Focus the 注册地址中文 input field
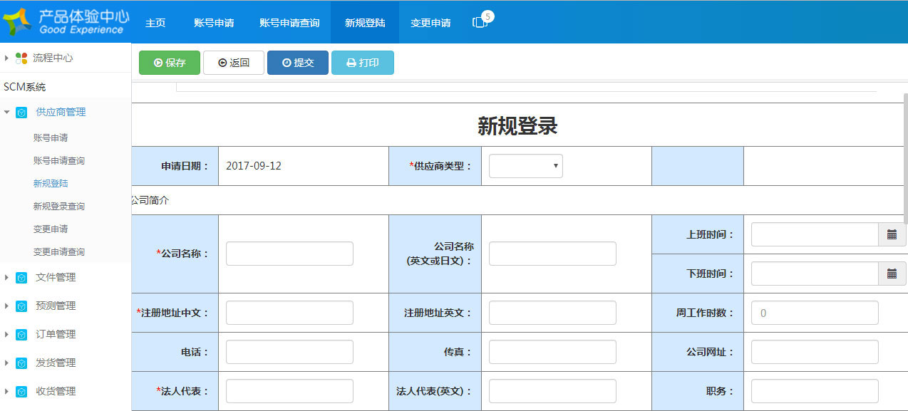 tap(289, 313)
